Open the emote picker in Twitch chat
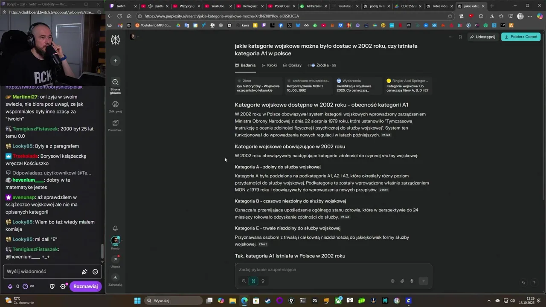 [x=95, y=272]
